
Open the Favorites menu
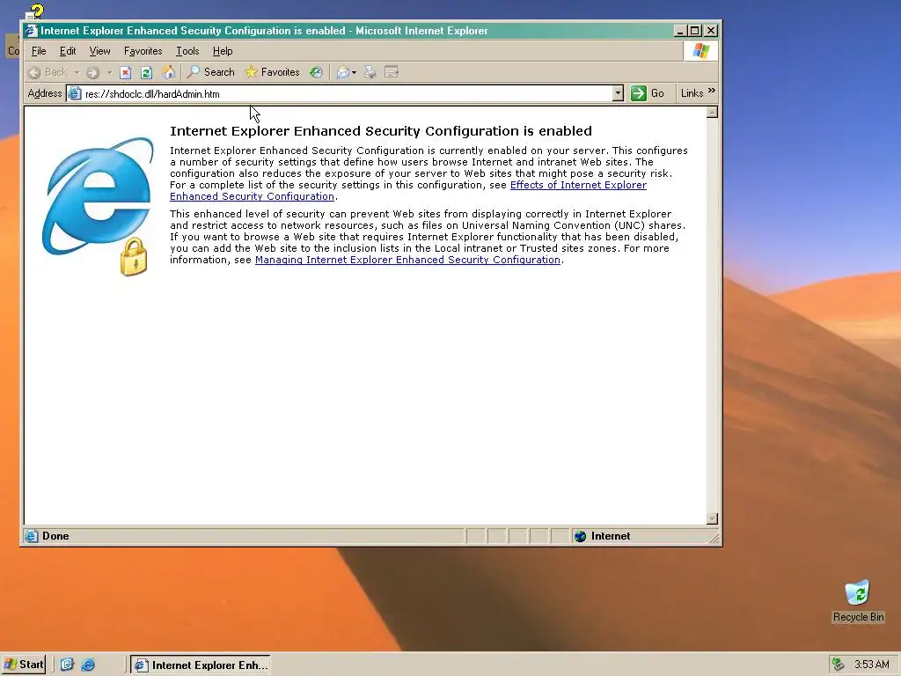(x=143, y=51)
